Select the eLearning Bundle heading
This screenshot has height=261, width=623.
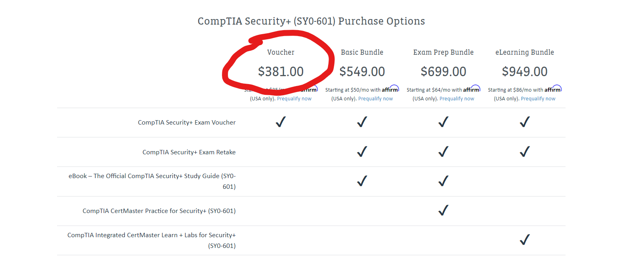click(x=524, y=52)
